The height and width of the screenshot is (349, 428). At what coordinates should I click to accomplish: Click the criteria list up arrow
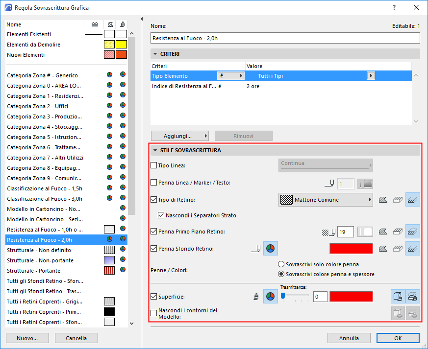coord(416,75)
